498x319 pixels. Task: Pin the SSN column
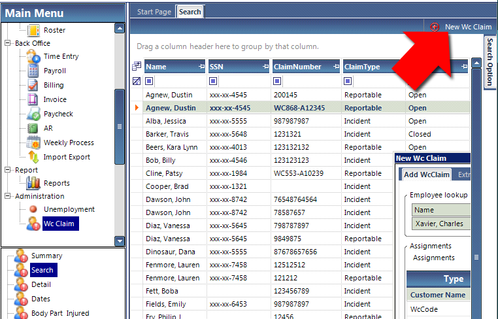click(x=265, y=67)
